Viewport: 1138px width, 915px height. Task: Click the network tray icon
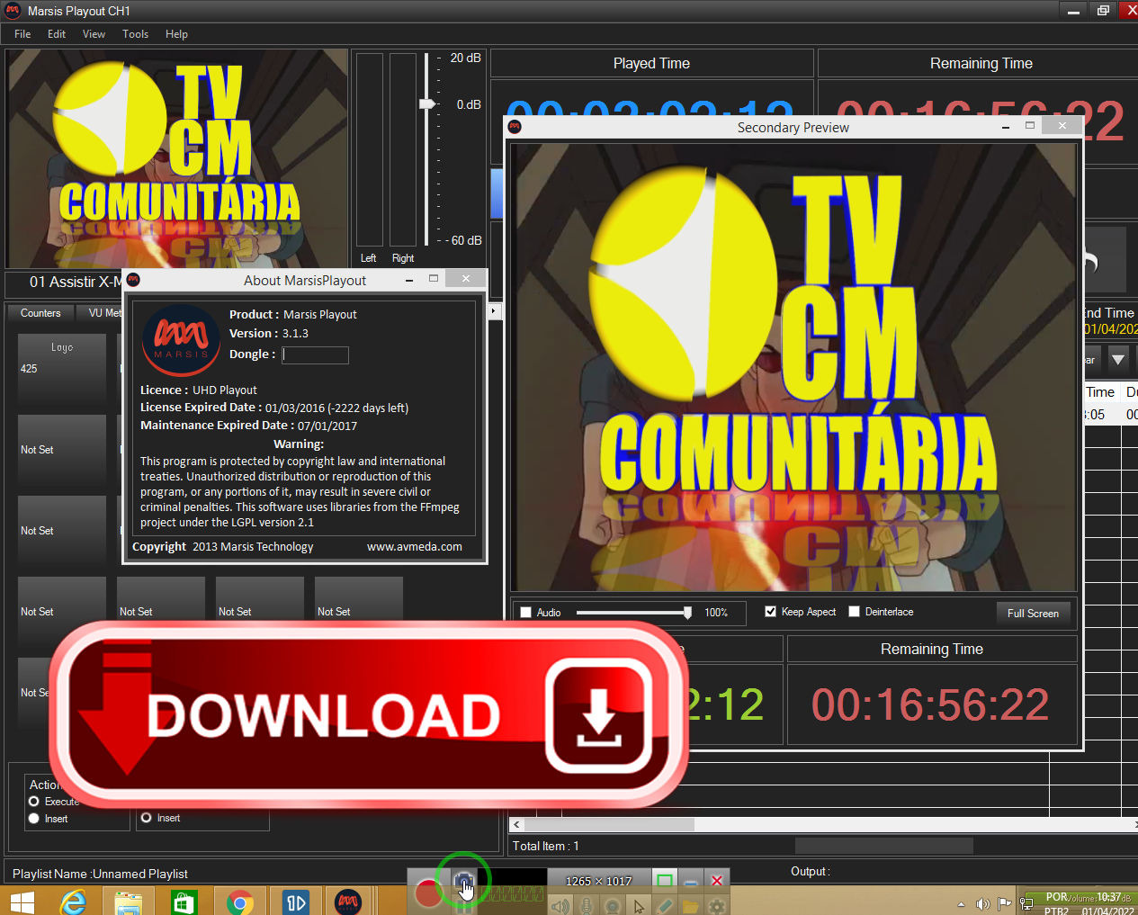1026,903
